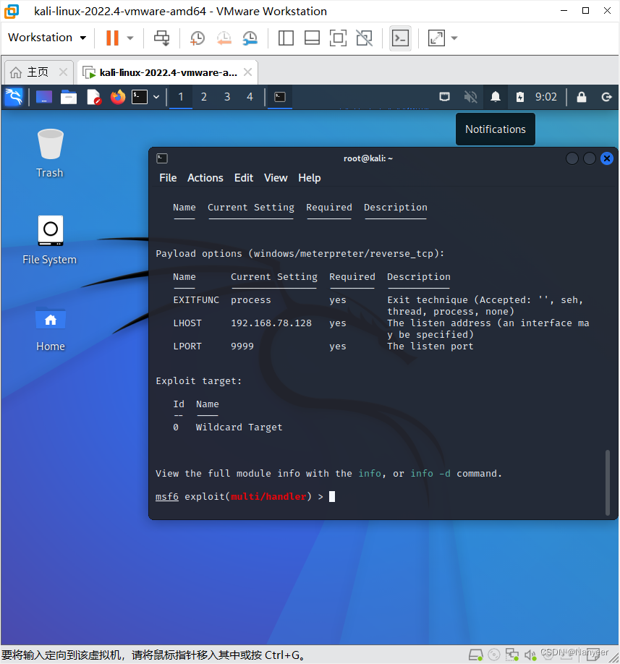Viewport: 620px width, 664px height.
Task: Maximize the root@kali terminal window
Action: click(x=590, y=158)
